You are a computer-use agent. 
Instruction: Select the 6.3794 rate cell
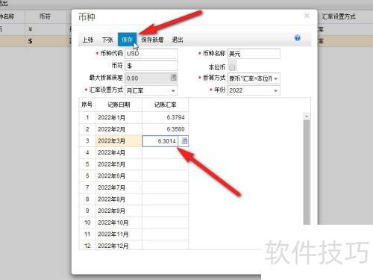[x=165, y=117]
